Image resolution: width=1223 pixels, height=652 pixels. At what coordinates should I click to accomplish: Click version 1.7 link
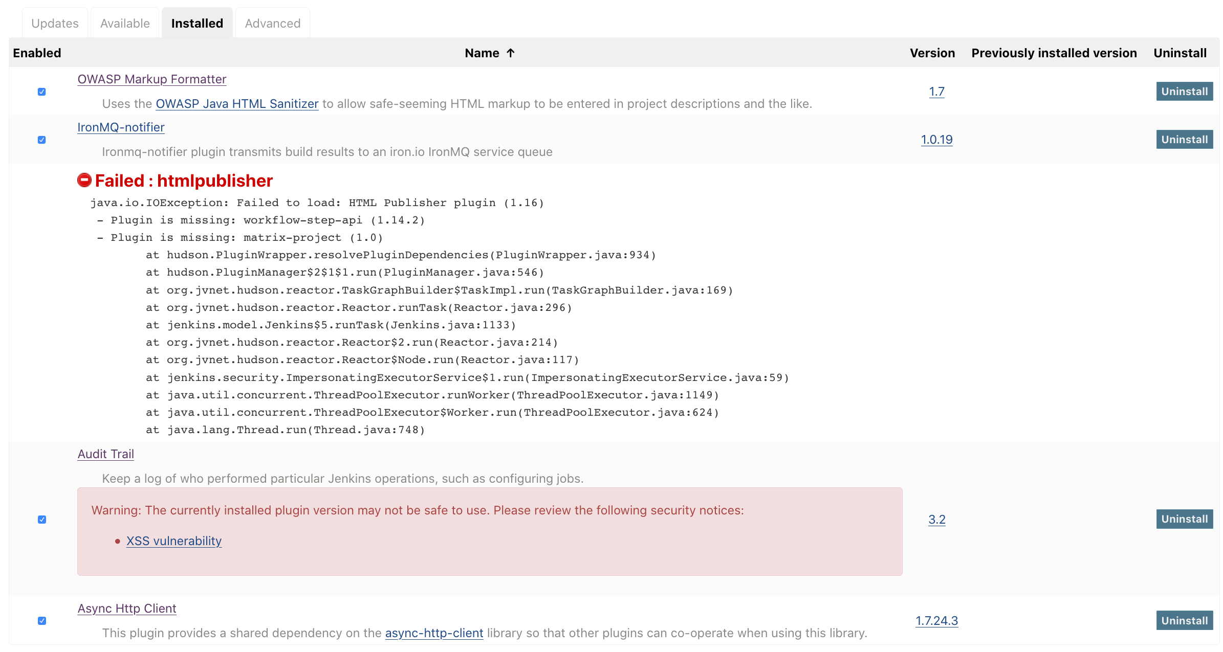pos(936,92)
